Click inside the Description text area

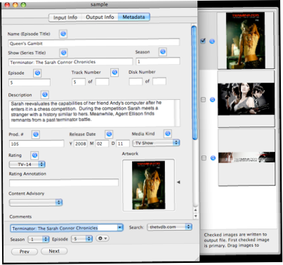coord(92,113)
